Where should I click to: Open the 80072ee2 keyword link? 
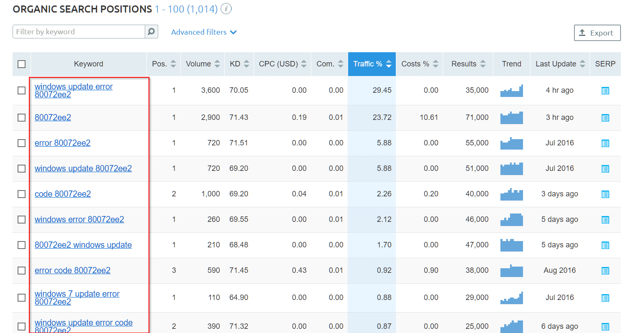pyautogui.click(x=53, y=117)
